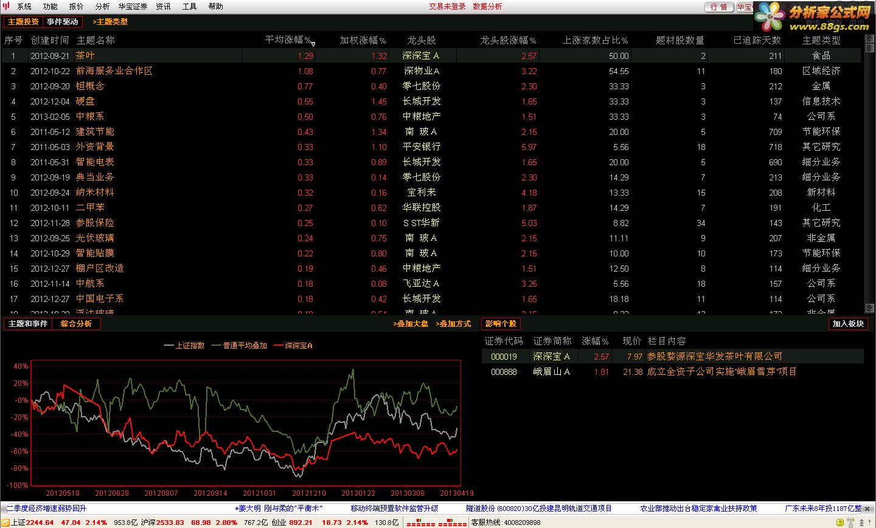Open the 系统 menu

24,7
